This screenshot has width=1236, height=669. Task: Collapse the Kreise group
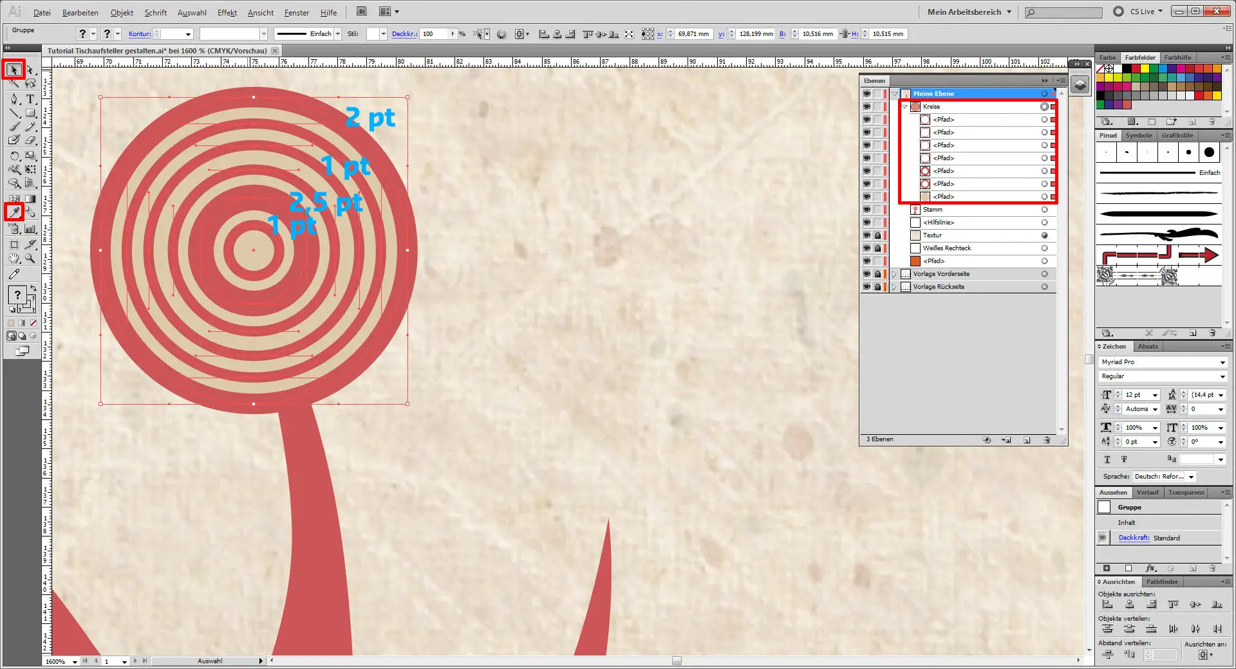point(904,107)
